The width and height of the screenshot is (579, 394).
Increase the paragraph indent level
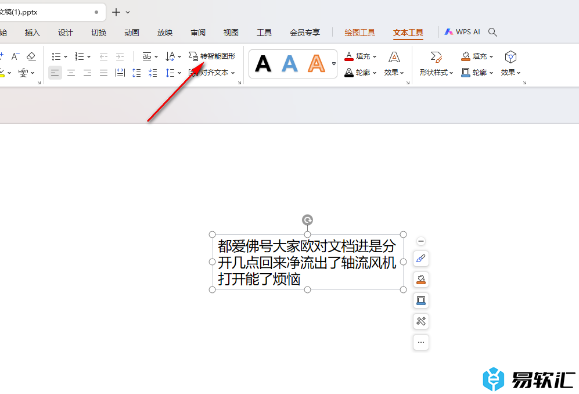click(x=120, y=56)
